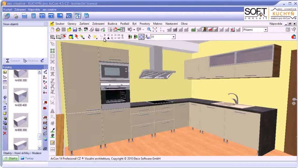Open the undo history dropdown arrow

coord(134,30)
